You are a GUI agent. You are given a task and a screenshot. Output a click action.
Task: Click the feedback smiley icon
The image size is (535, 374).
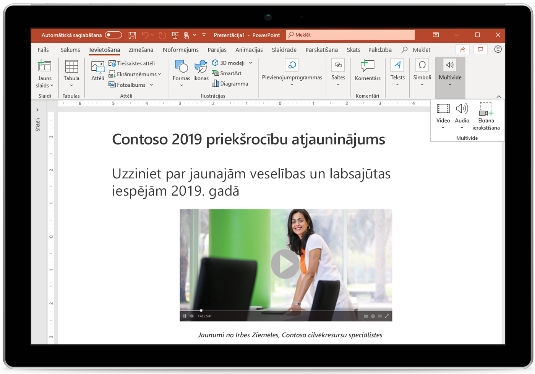(498, 49)
